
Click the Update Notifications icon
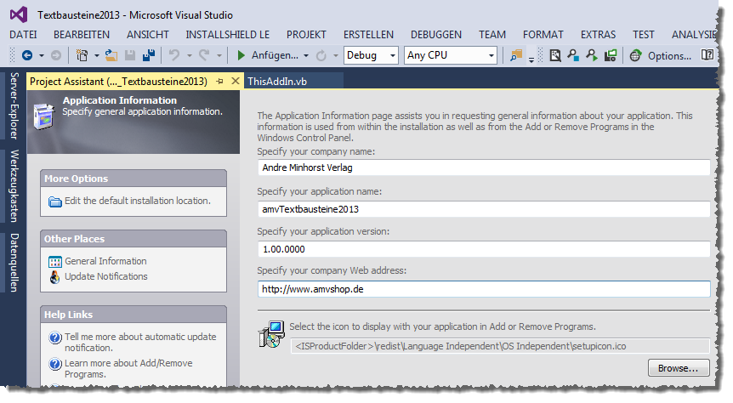coord(55,277)
